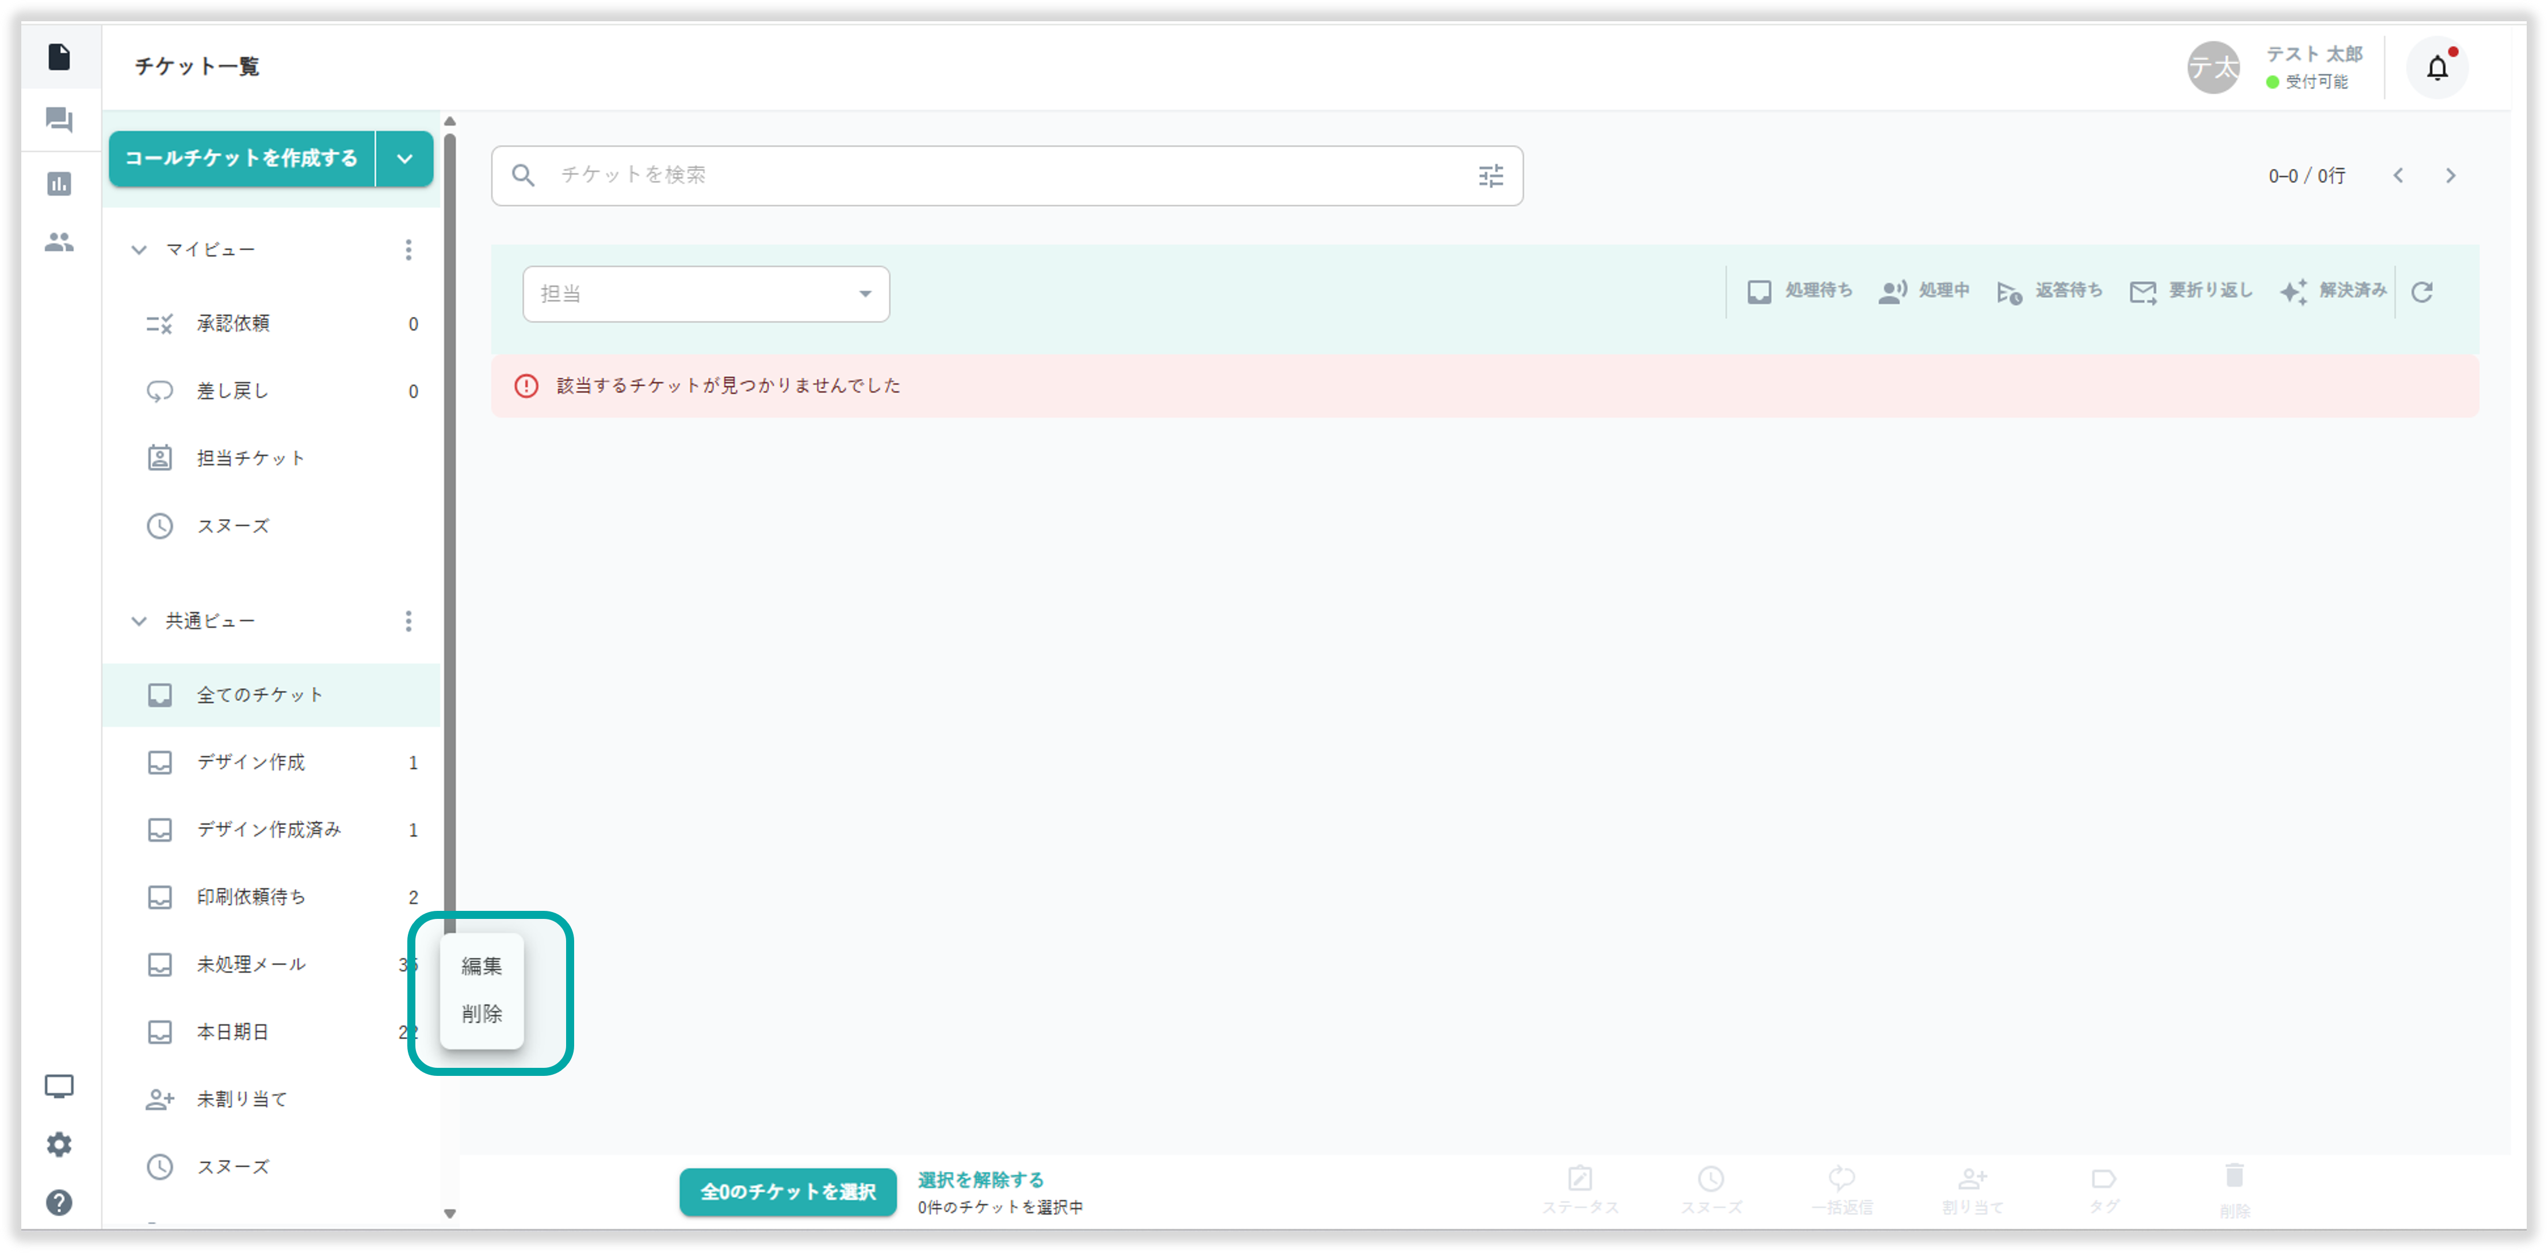
Task: Select 削除 from the context menu
Action: click(482, 1014)
